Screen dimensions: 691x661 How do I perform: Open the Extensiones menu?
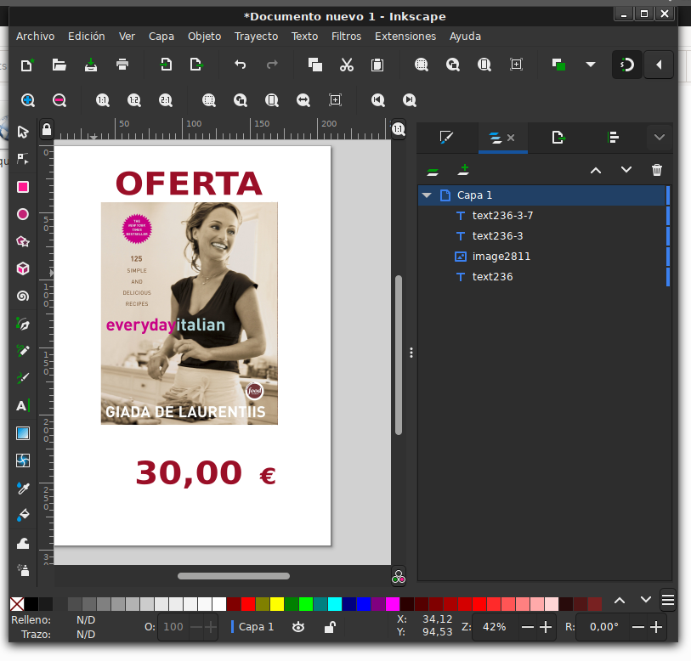coord(405,37)
